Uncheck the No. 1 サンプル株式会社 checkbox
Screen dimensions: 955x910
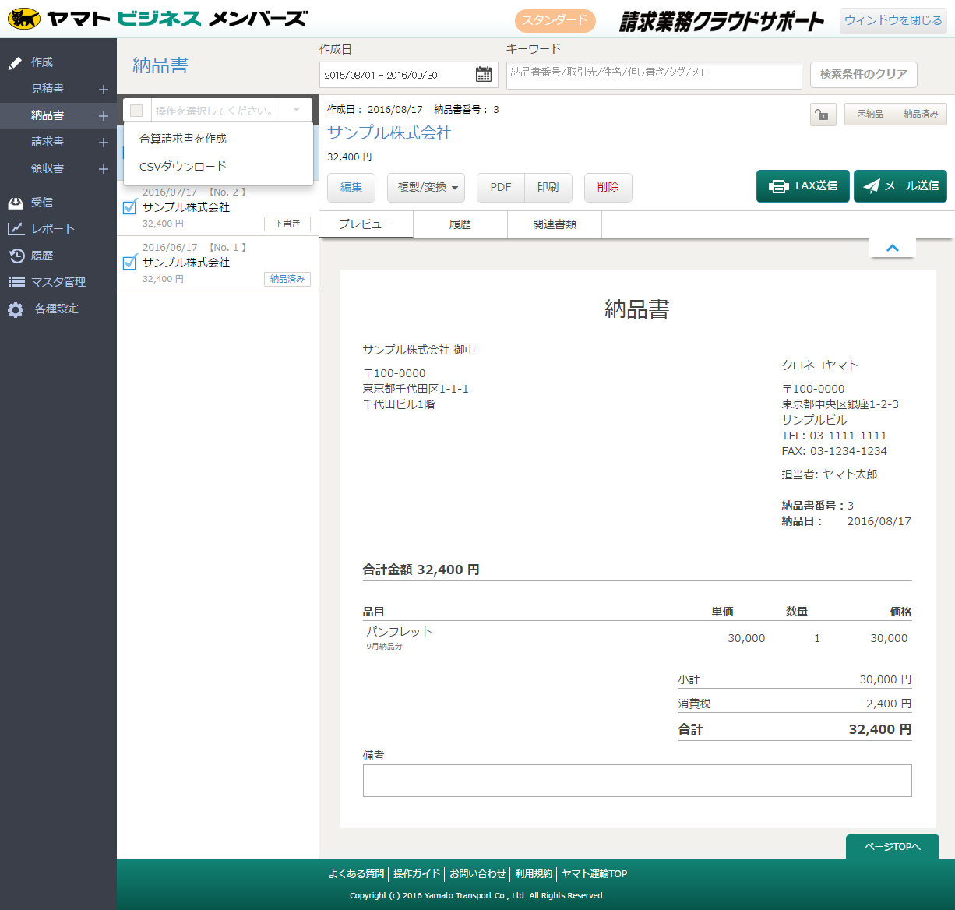[130, 263]
